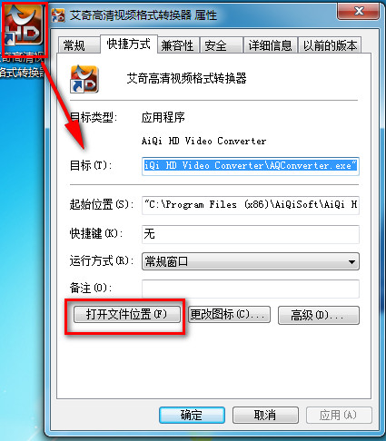The width and height of the screenshot is (386, 441).
Task: Open the 以前的版本 tab
Action: [330, 45]
